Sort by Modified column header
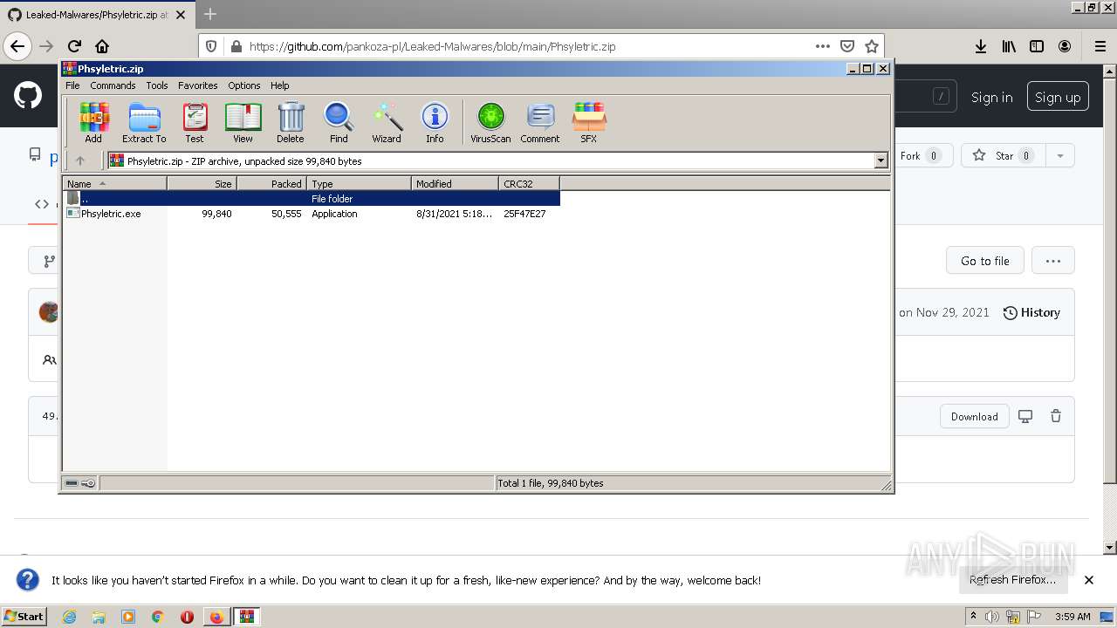1117x628 pixels. click(x=455, y=183)
